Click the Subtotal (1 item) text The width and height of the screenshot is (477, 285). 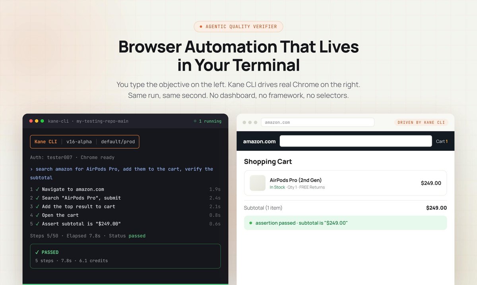pos(263,208)
